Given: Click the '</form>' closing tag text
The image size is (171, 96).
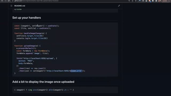Looking at the screenshot, I should 18,9.
